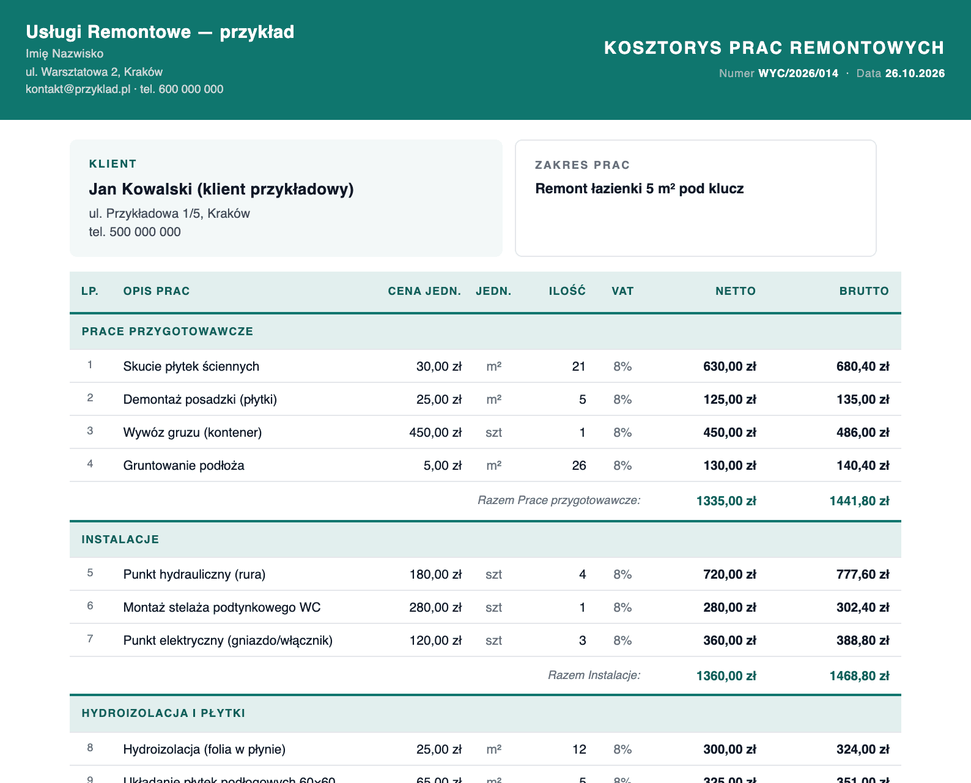Viewport: 971px width, 783px height.
Task: Click the unit price "450,00 zł" for Wywóz gruzu
Action: click(x=435, y=432)
